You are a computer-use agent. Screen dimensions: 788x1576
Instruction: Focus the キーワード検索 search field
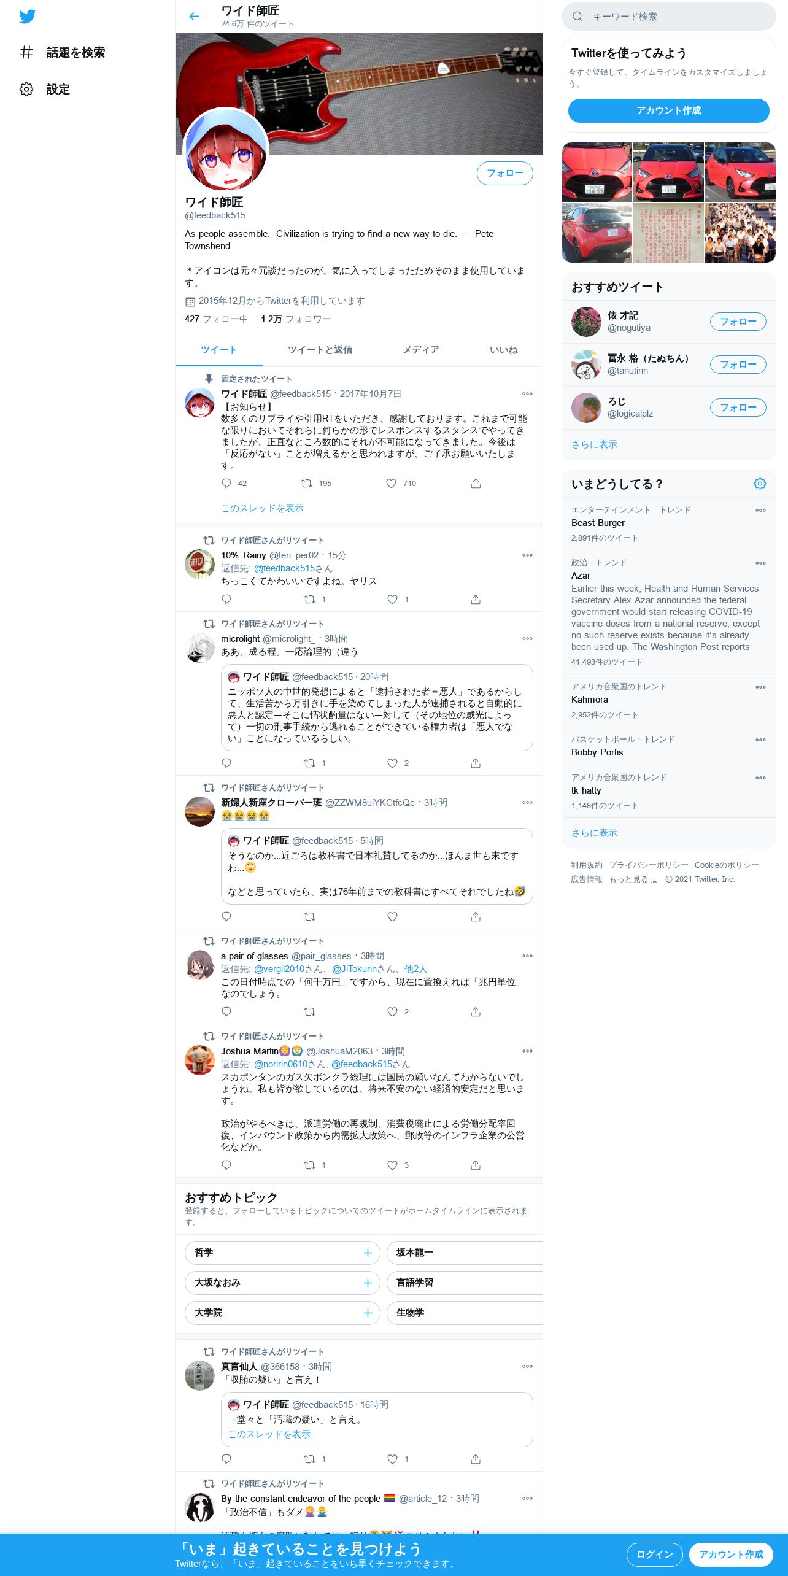coord(669,17)
